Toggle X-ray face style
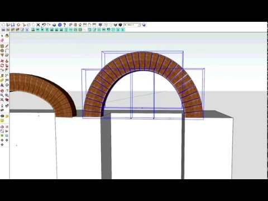Viewport: 268px width, 201px height. 100,25
